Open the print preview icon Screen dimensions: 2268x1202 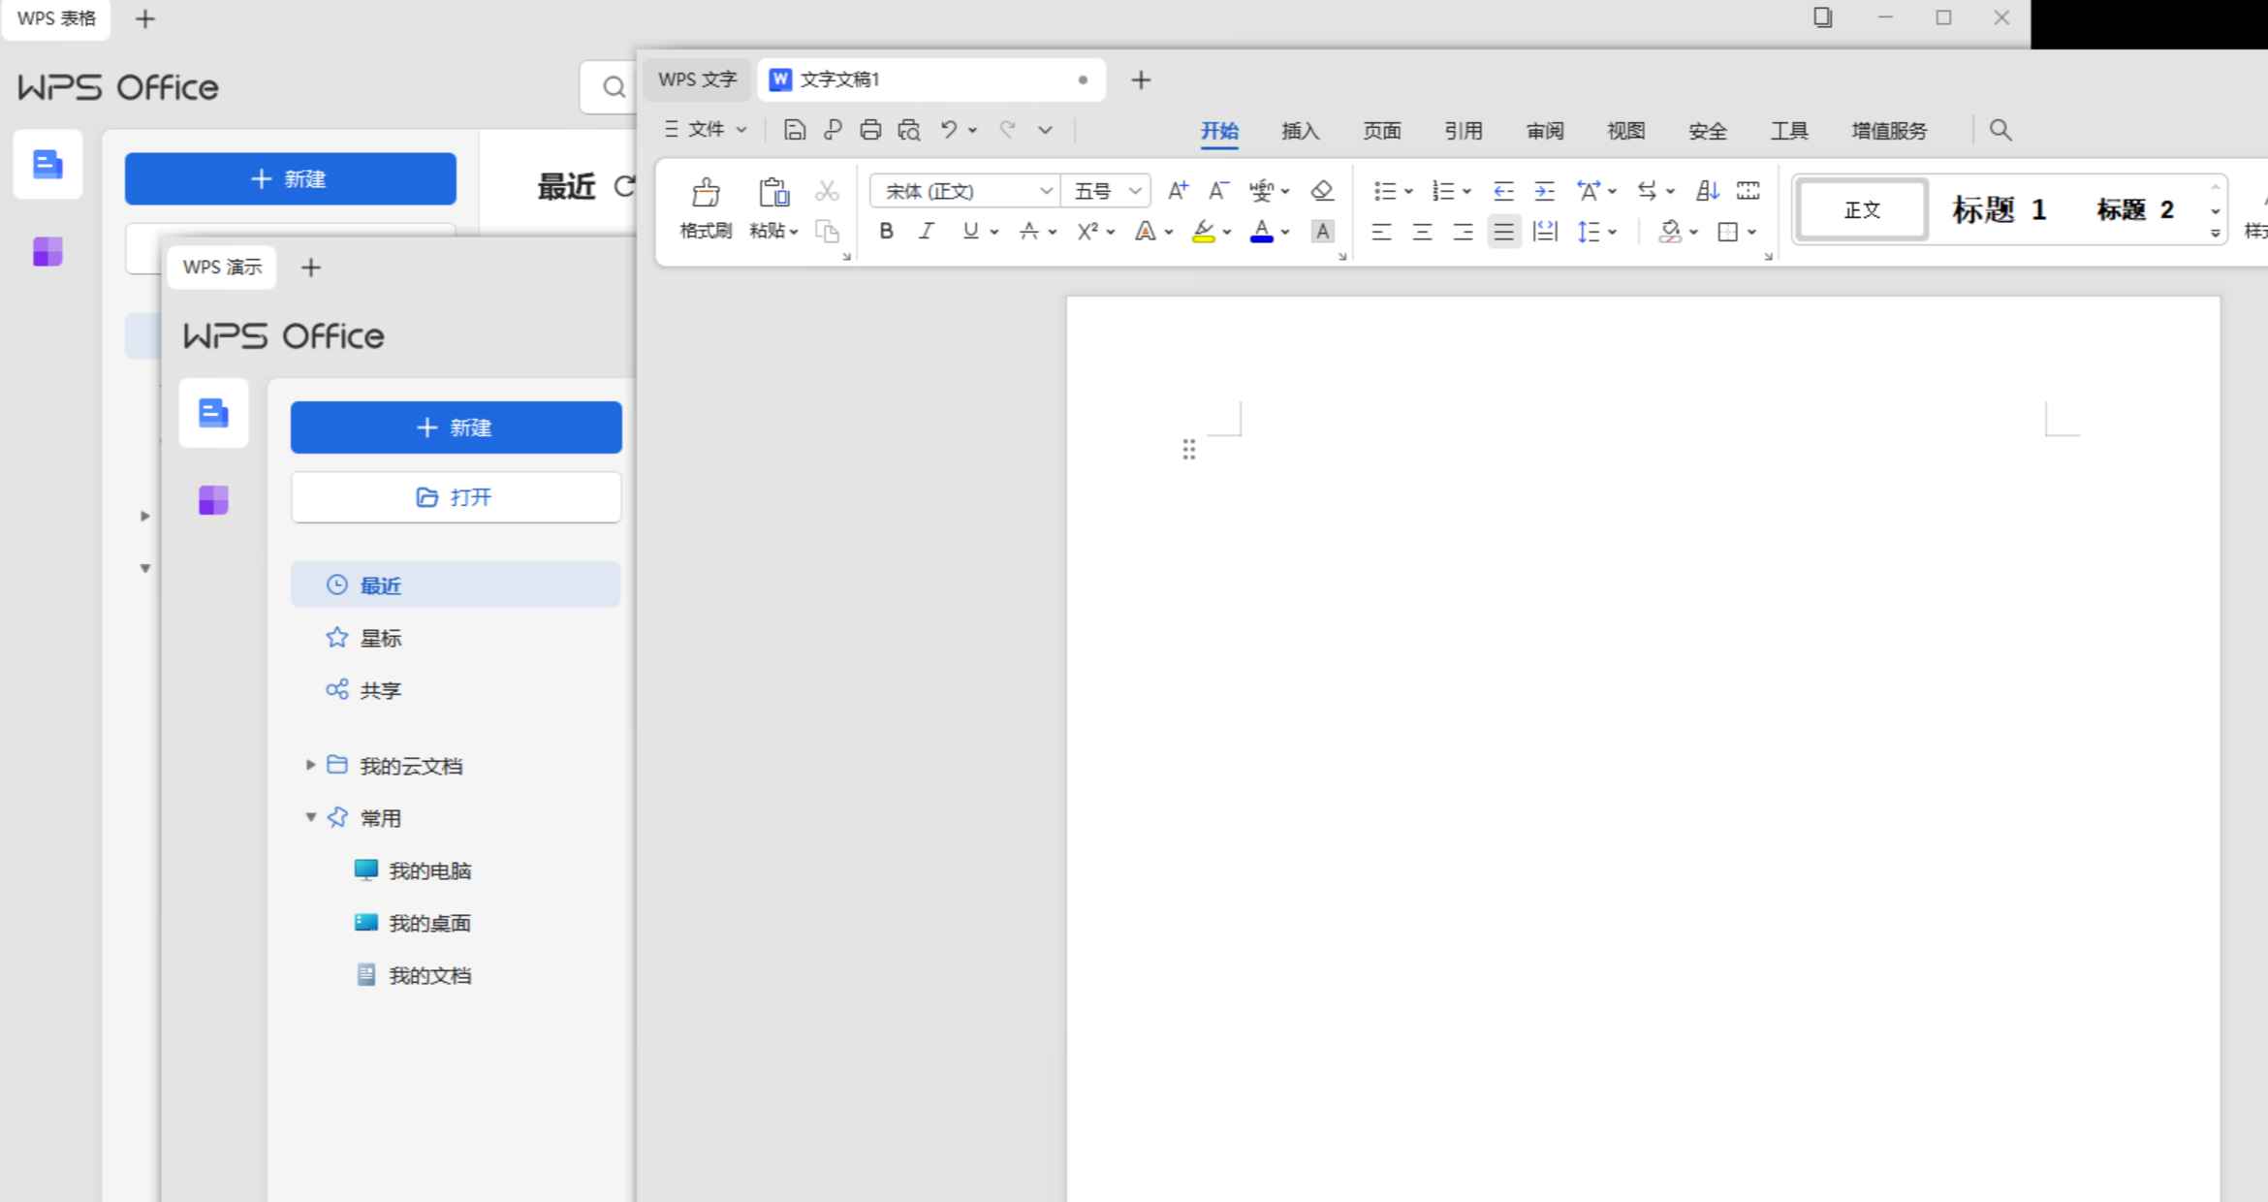pos(908,129)
